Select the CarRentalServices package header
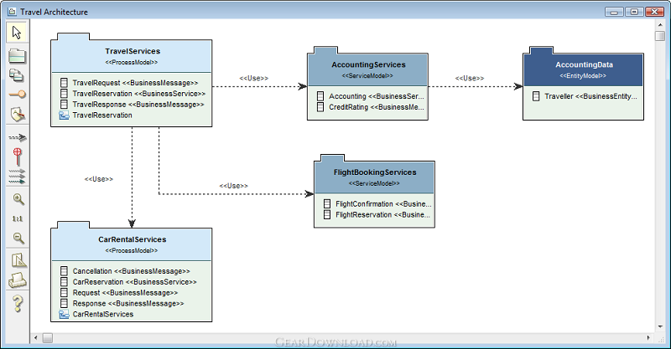 [x=132, y=244]
